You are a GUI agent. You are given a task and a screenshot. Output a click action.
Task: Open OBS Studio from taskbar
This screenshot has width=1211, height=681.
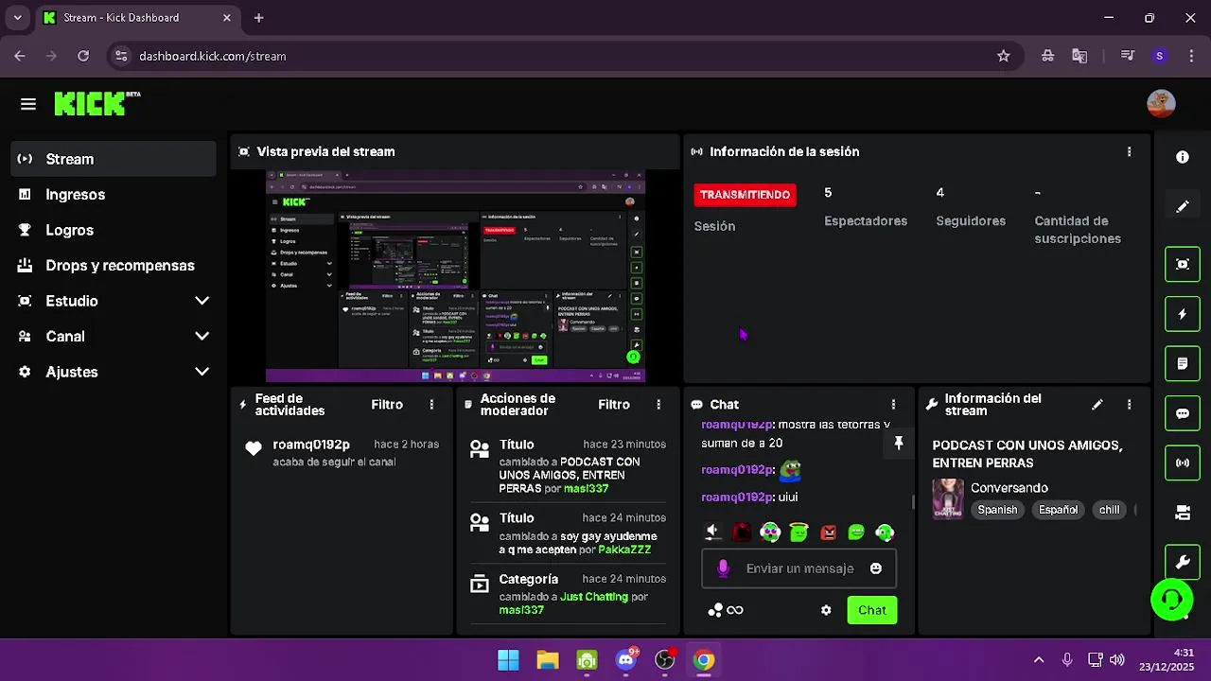[665, 660]
